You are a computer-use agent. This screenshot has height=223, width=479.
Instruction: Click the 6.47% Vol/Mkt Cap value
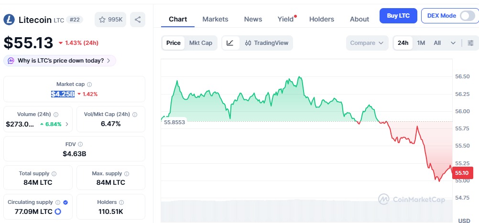coord(110,124)
